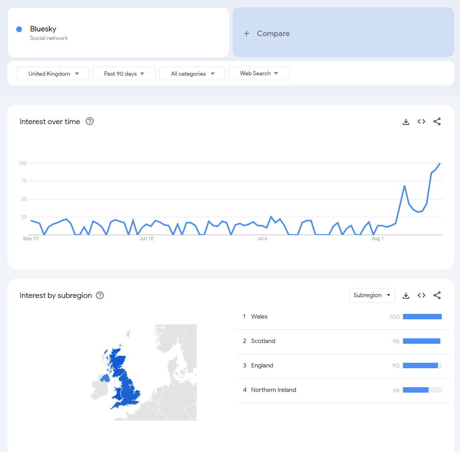
Task: Click the Compare term box
Action: click(343, 33)
